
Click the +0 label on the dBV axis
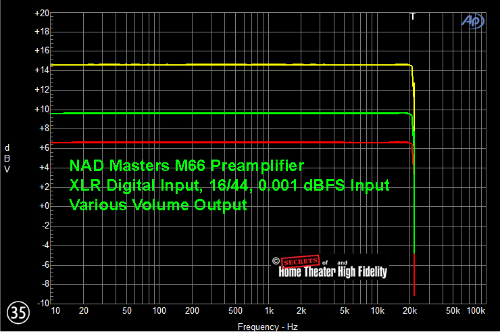(44, 206)
